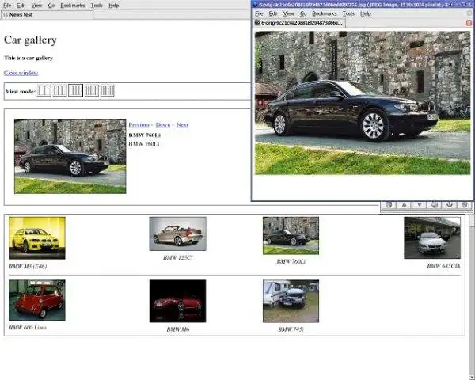This screenshot has width=475, height=380.
Task: Select the six-column view mode icon
Action: click(107, 90)
